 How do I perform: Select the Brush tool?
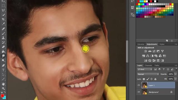tap(3, 33)
